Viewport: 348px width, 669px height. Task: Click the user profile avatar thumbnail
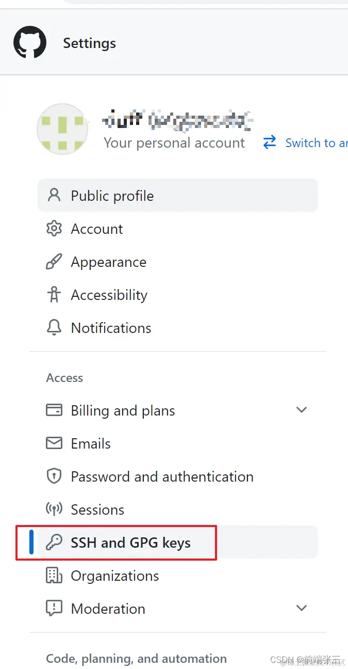click(x=62, y=129)
